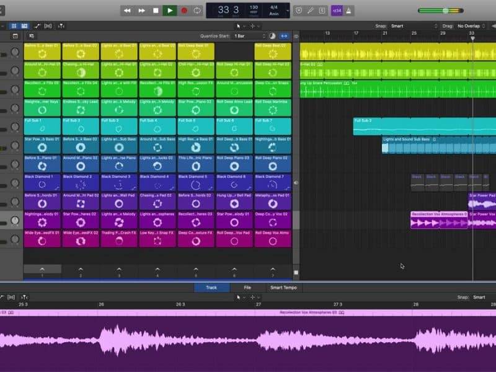Screen dimensions: 496x372
Task: Start recording with the red Record button
Action: (x=184, y=11)
